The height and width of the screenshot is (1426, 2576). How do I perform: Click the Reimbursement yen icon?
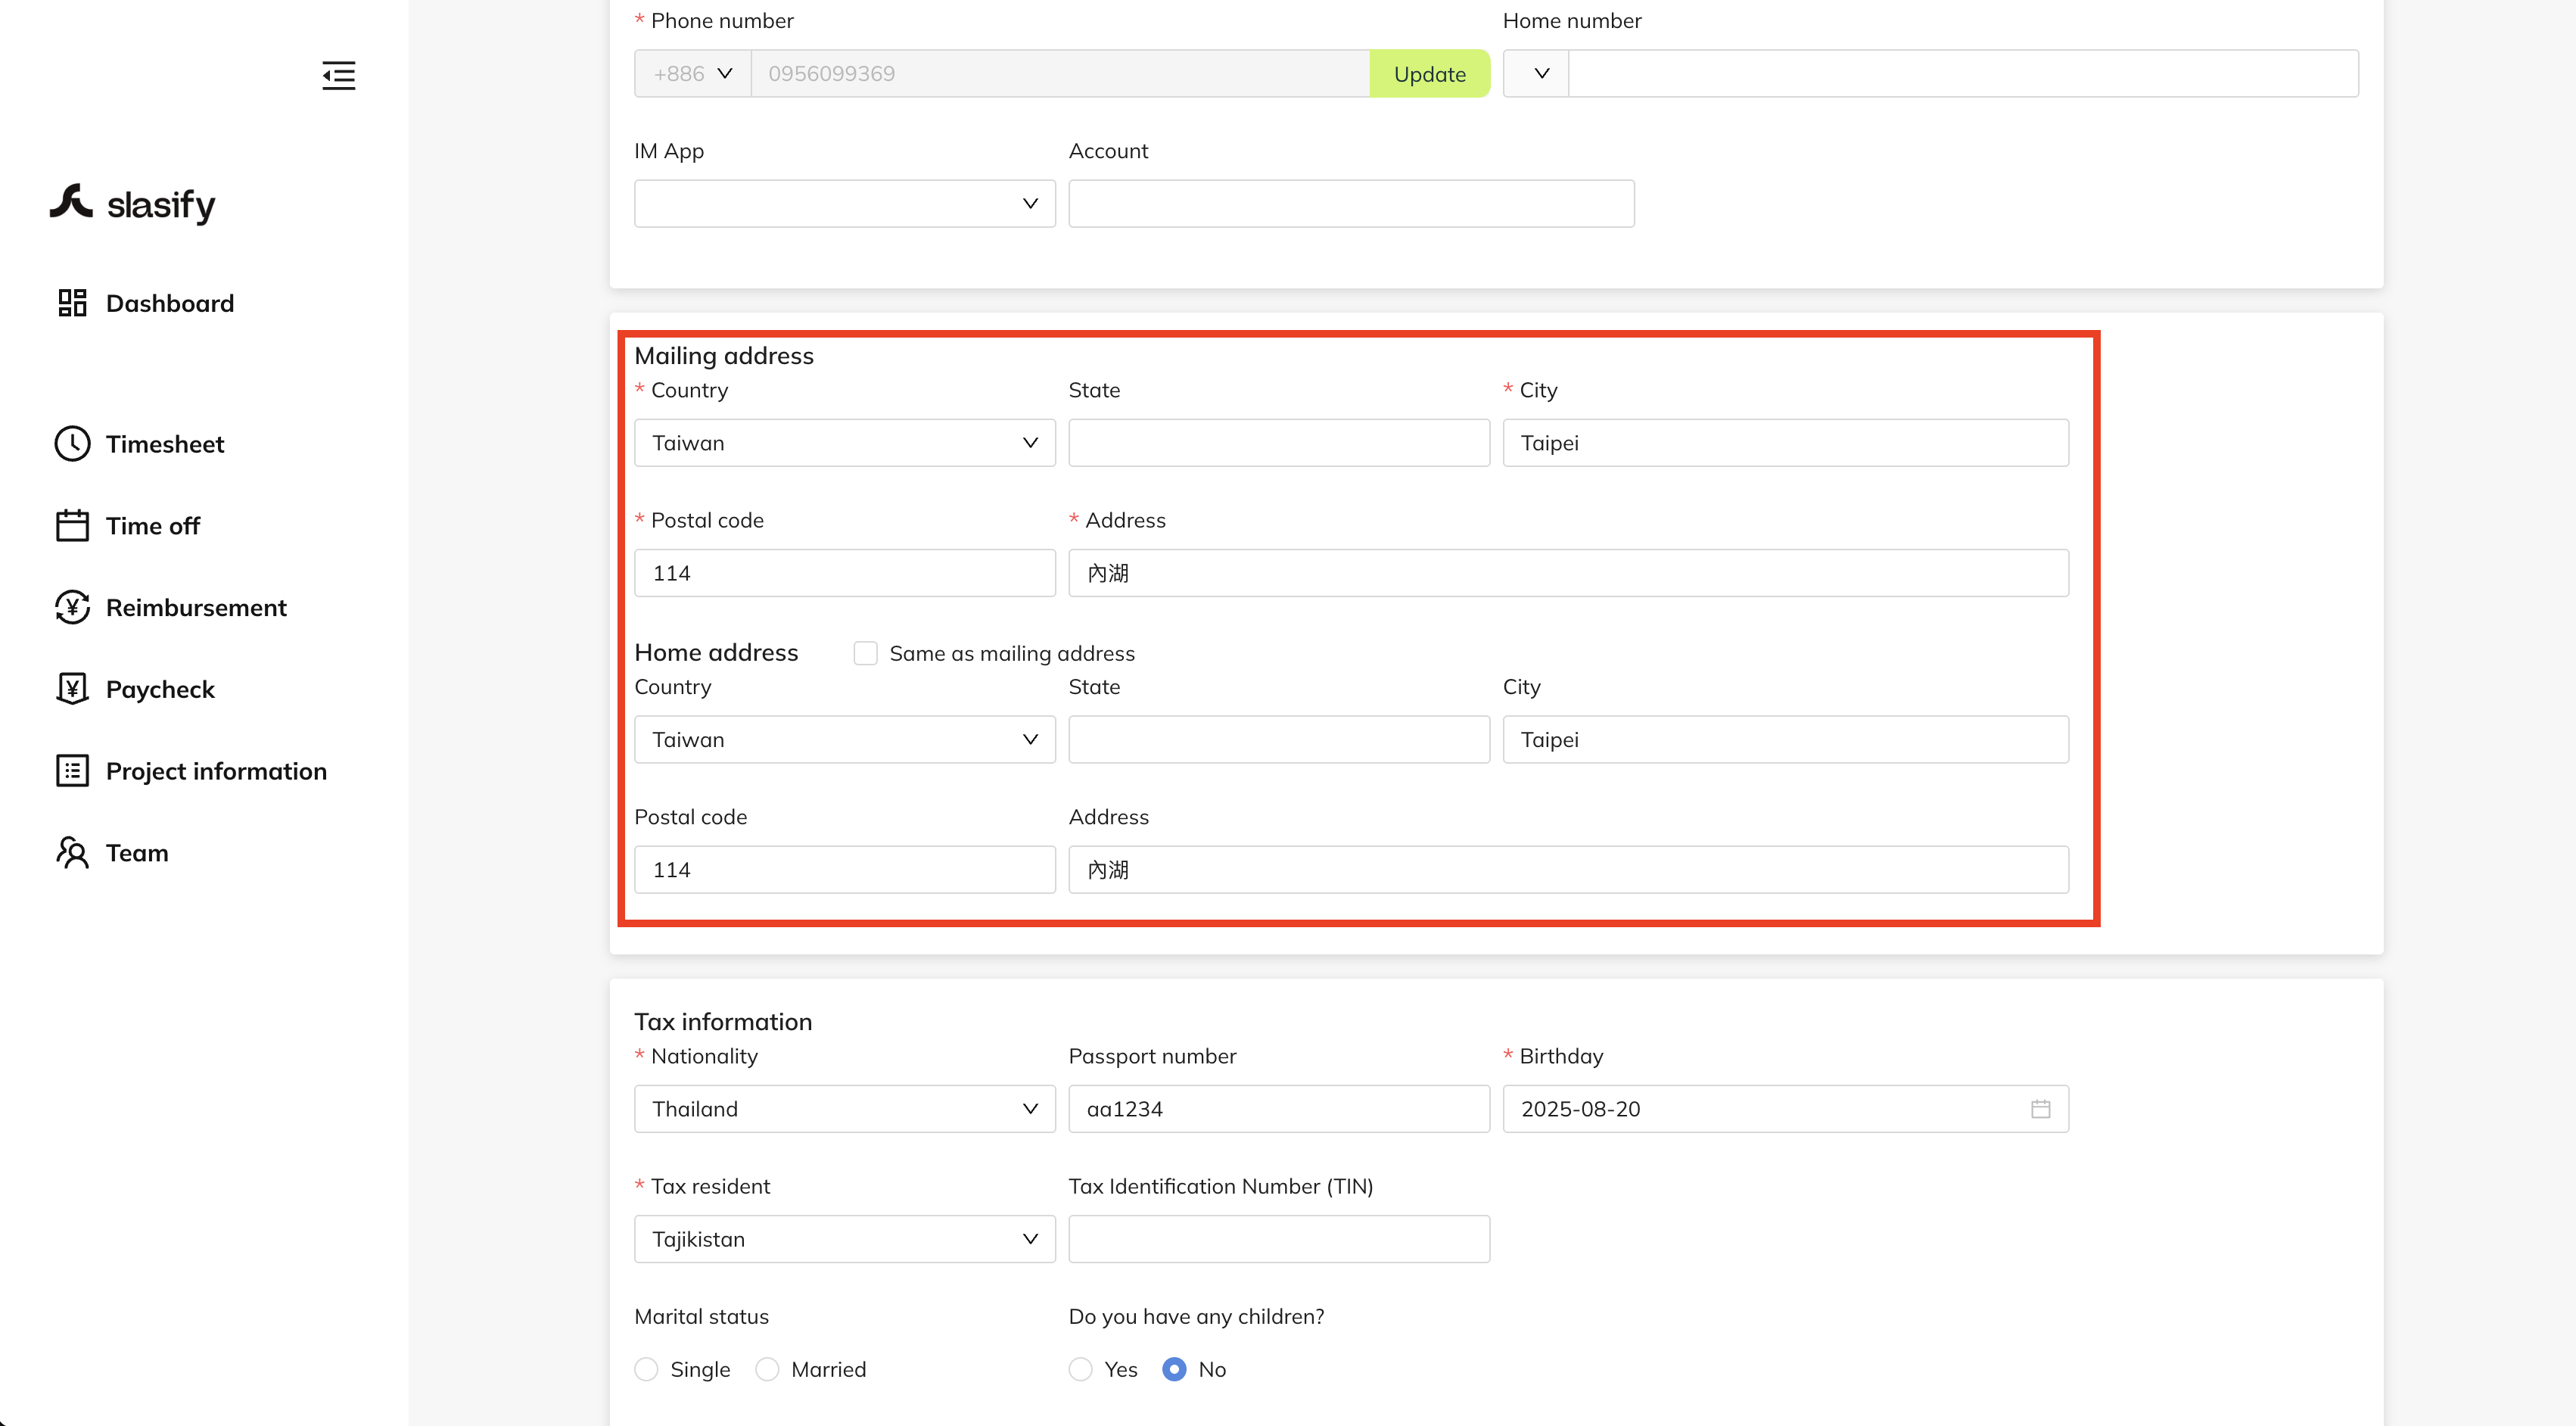click(x=72, y=607)
